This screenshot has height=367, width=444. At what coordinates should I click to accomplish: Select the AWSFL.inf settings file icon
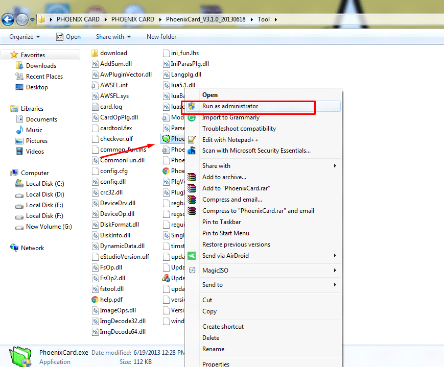(x=95, y=85)
